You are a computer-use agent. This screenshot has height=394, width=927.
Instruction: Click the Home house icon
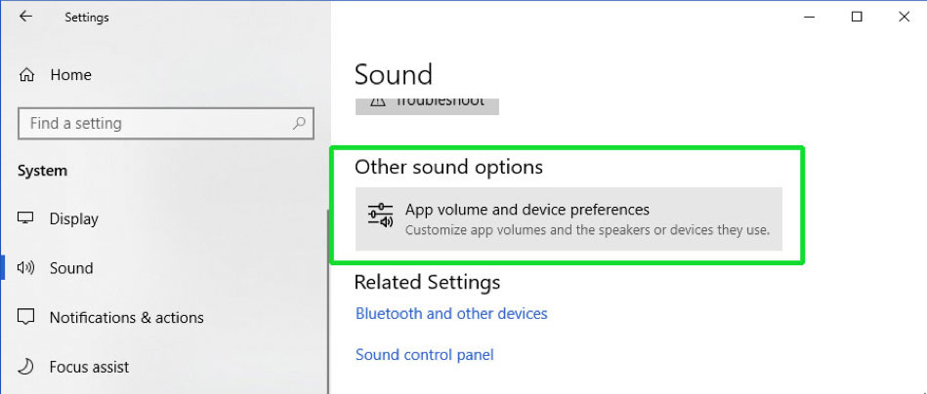(26, 75)
